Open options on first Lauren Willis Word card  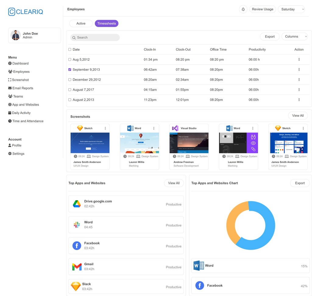(154, 128)
